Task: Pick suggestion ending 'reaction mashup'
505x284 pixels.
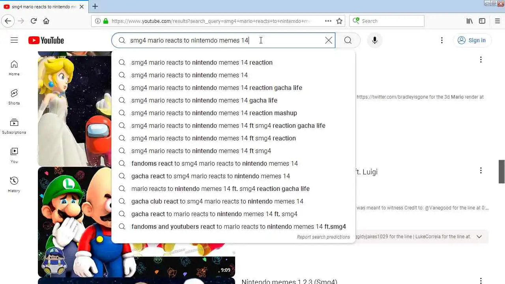Action: pos(234,113)
